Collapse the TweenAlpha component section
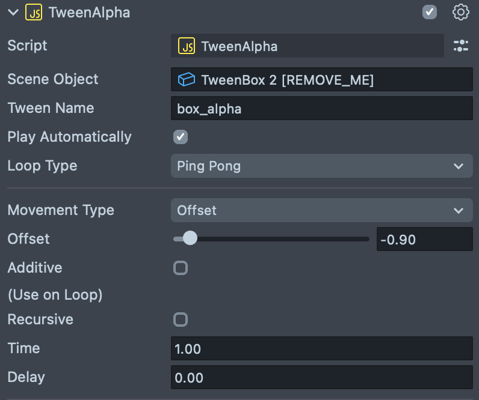Image resolution: width=479 pixels, height=400 pixels. pyautogui.click(x=13, y=13)
